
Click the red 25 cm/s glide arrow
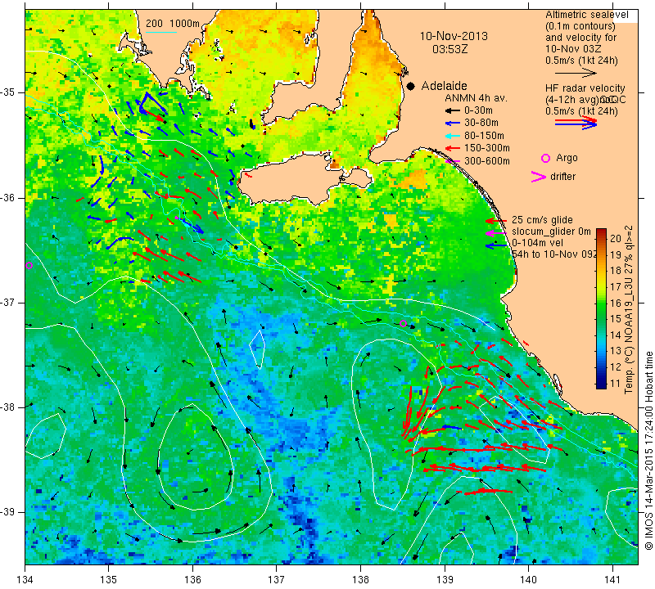pyautogui.click(x=496, y=220)
